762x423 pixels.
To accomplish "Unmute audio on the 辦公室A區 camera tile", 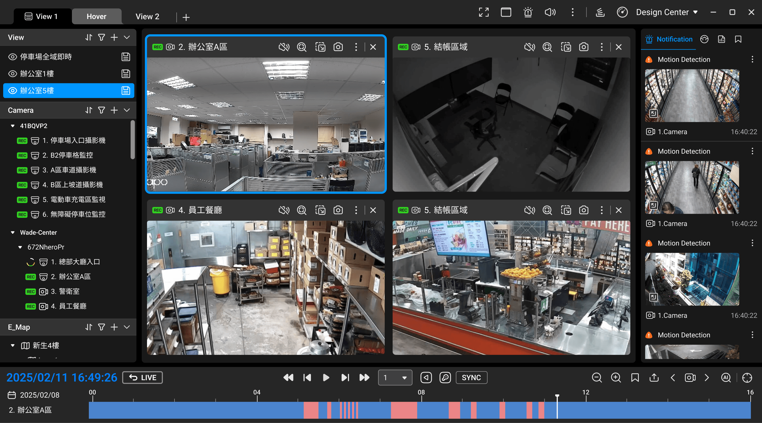I will [x=284, y=47].
